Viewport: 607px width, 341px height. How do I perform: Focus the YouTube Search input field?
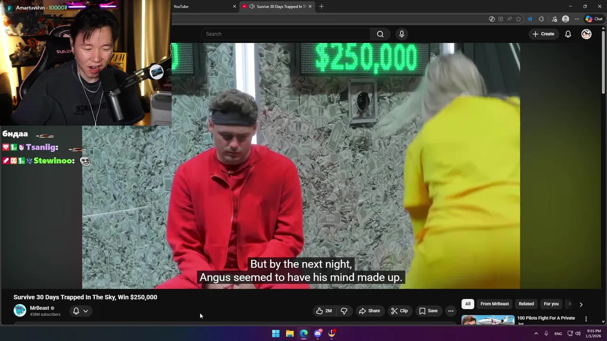(286, 34)
